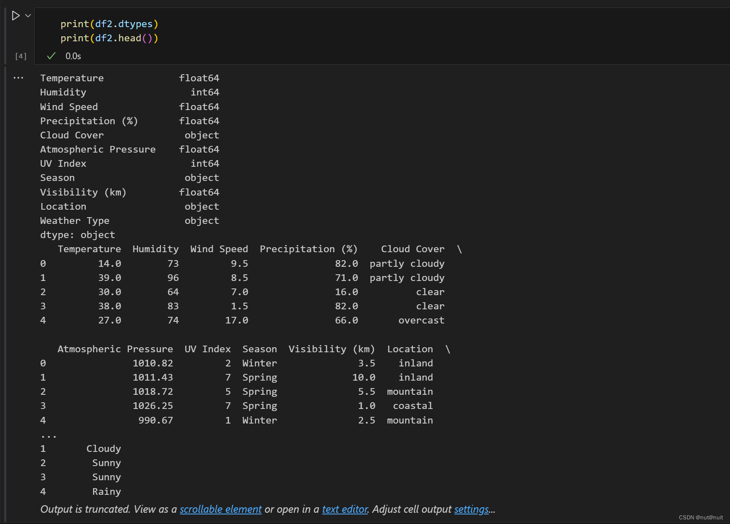This screenshot has height=524, width=730.
Task: Open the output actions ellipsis menu
Action: pyautogui.click(x=18, y=78)
